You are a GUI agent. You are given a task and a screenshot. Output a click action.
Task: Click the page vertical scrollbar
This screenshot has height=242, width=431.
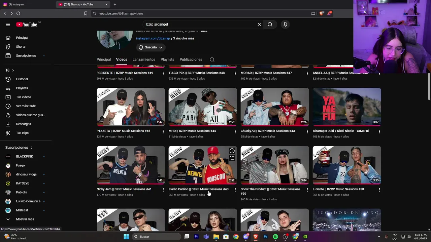tap(429, 87)
